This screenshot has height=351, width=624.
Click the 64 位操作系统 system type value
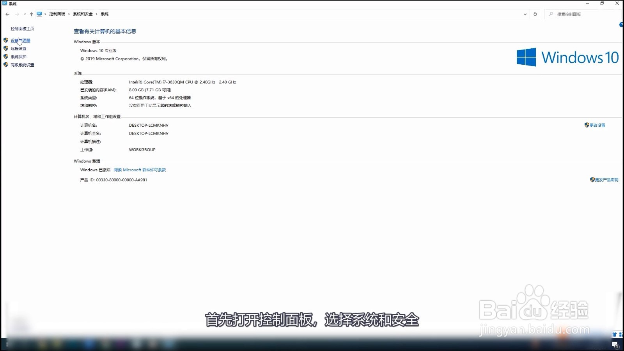point(160,98)
